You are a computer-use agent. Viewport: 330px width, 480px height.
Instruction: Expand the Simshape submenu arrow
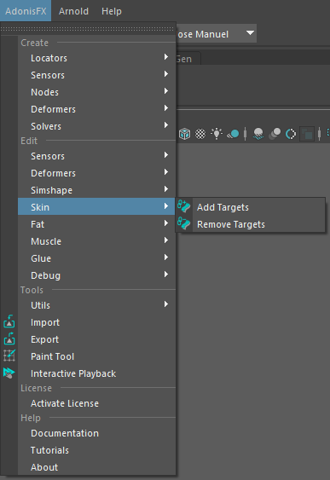coord(166,189)
